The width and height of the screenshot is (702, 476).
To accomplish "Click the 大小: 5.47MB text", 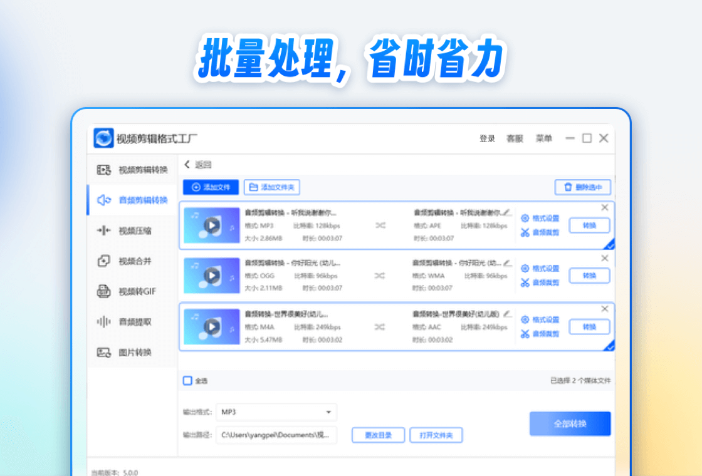I will pos(264,339).
